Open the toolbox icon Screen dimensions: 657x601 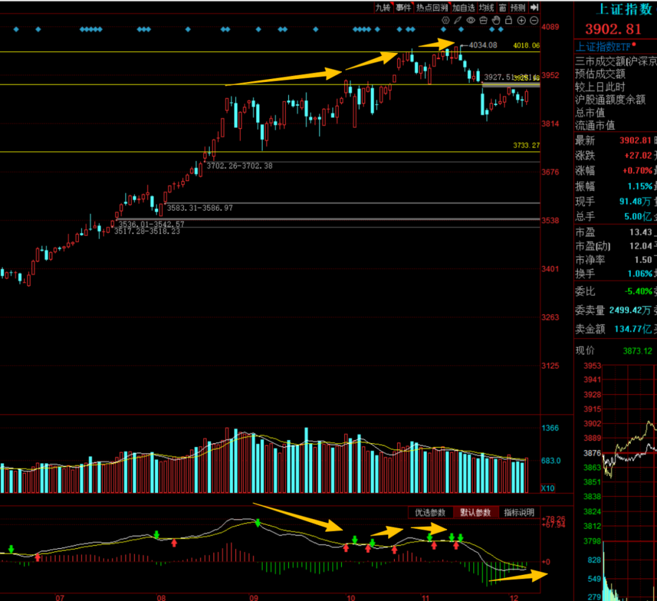pyautogui.click(x=484, y=20)
